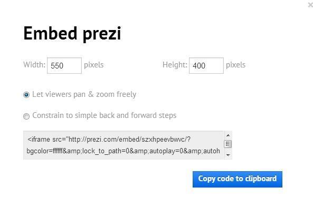This screenshot has height=197, width=313.
Task: Click the Height input showing 400
Action: pyautogui.click(x=206, y=65)
